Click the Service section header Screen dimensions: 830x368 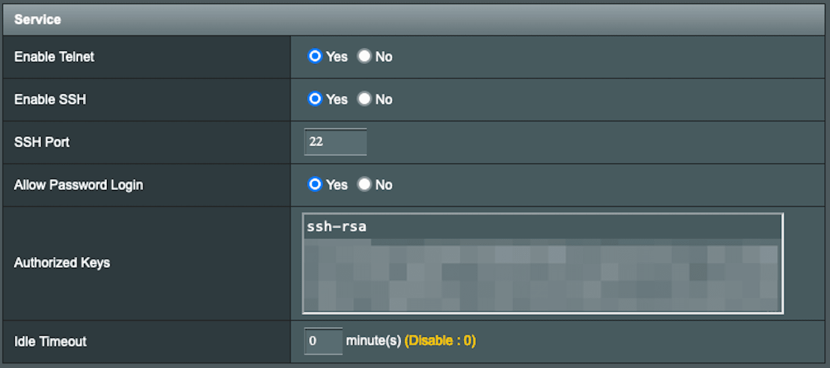pyautogui.click(x=37, y=19)
